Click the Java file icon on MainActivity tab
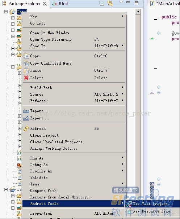Viewport: 180px width, 219px height. [152, 4]
